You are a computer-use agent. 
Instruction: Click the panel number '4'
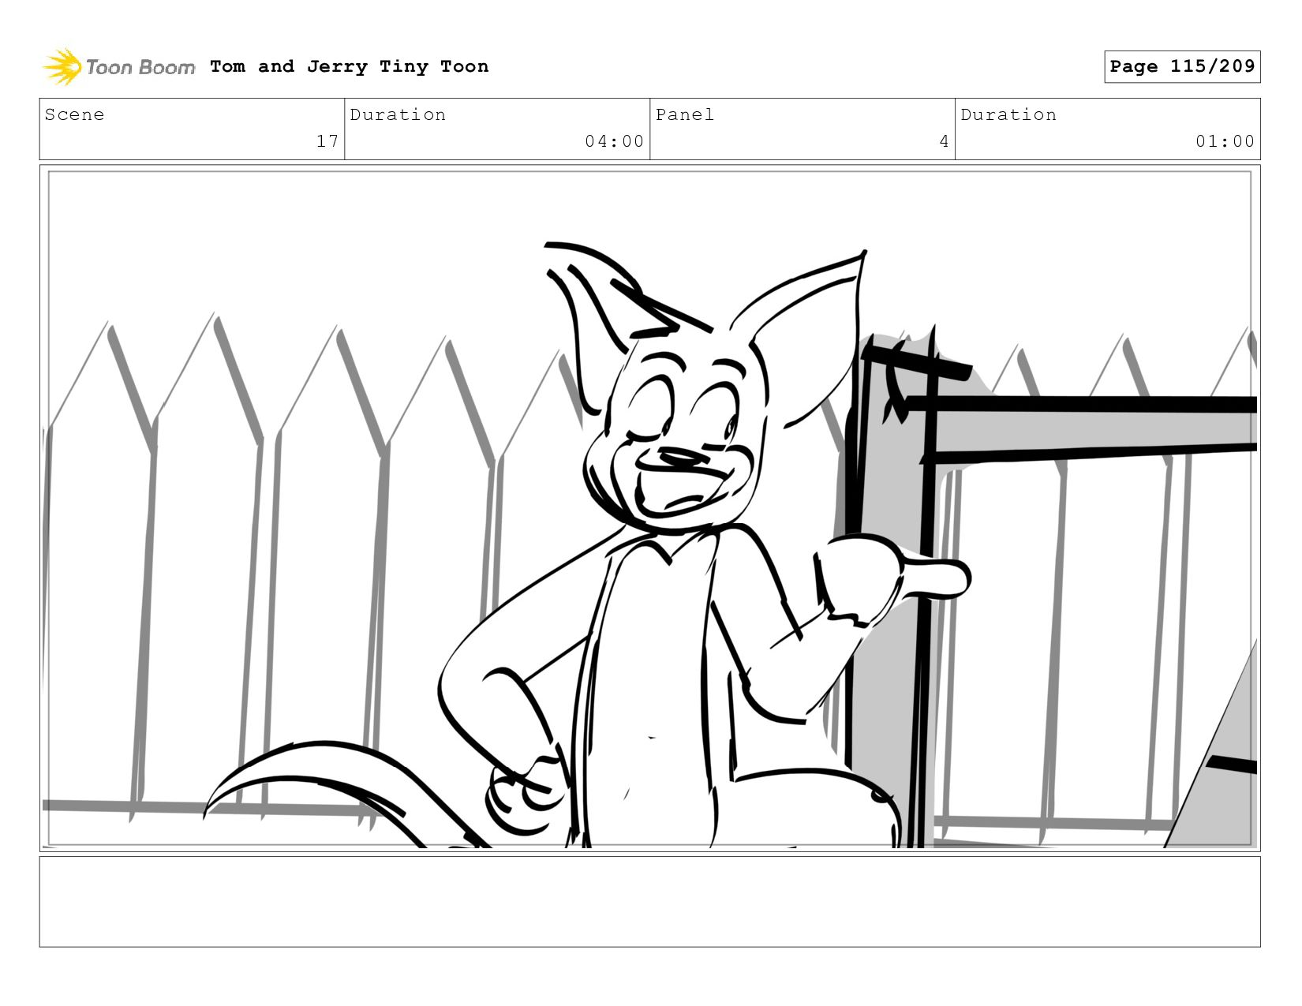click(x=944, y=141)
